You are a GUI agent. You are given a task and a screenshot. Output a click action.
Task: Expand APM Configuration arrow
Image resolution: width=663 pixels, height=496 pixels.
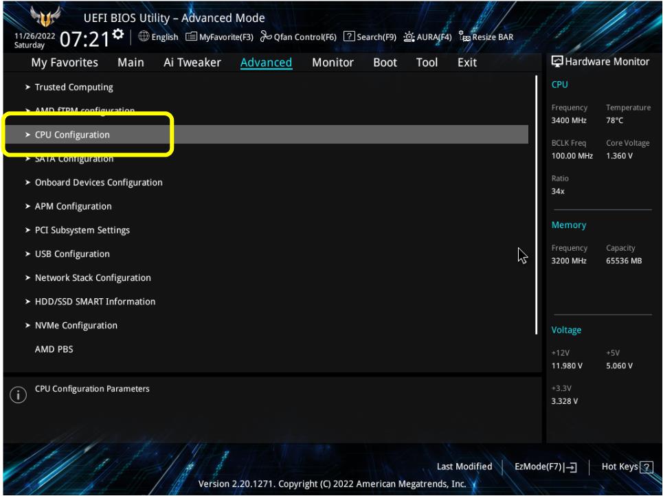pyautogui.click(x=27, y=206)
